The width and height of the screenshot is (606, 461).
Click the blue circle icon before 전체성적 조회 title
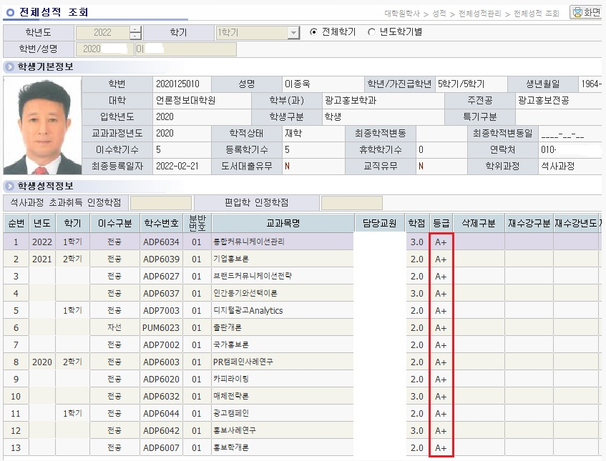coord(9,10)
